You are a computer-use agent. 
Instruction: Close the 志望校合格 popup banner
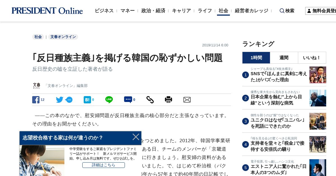click(x=136, y=137)
